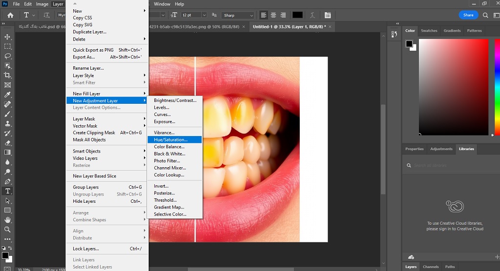Screen dimensions: 500x271
Task: Select the Object Selection tool
Action: coord(8,66)
